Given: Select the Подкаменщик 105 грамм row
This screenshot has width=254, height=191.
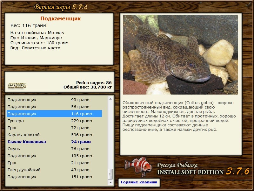Looking at the screenshot, I should [54, 156].
